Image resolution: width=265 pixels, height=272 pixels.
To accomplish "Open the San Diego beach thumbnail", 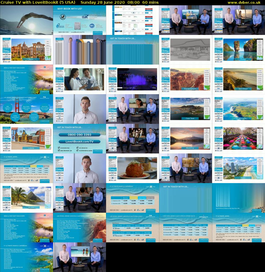I will (238, 79).
